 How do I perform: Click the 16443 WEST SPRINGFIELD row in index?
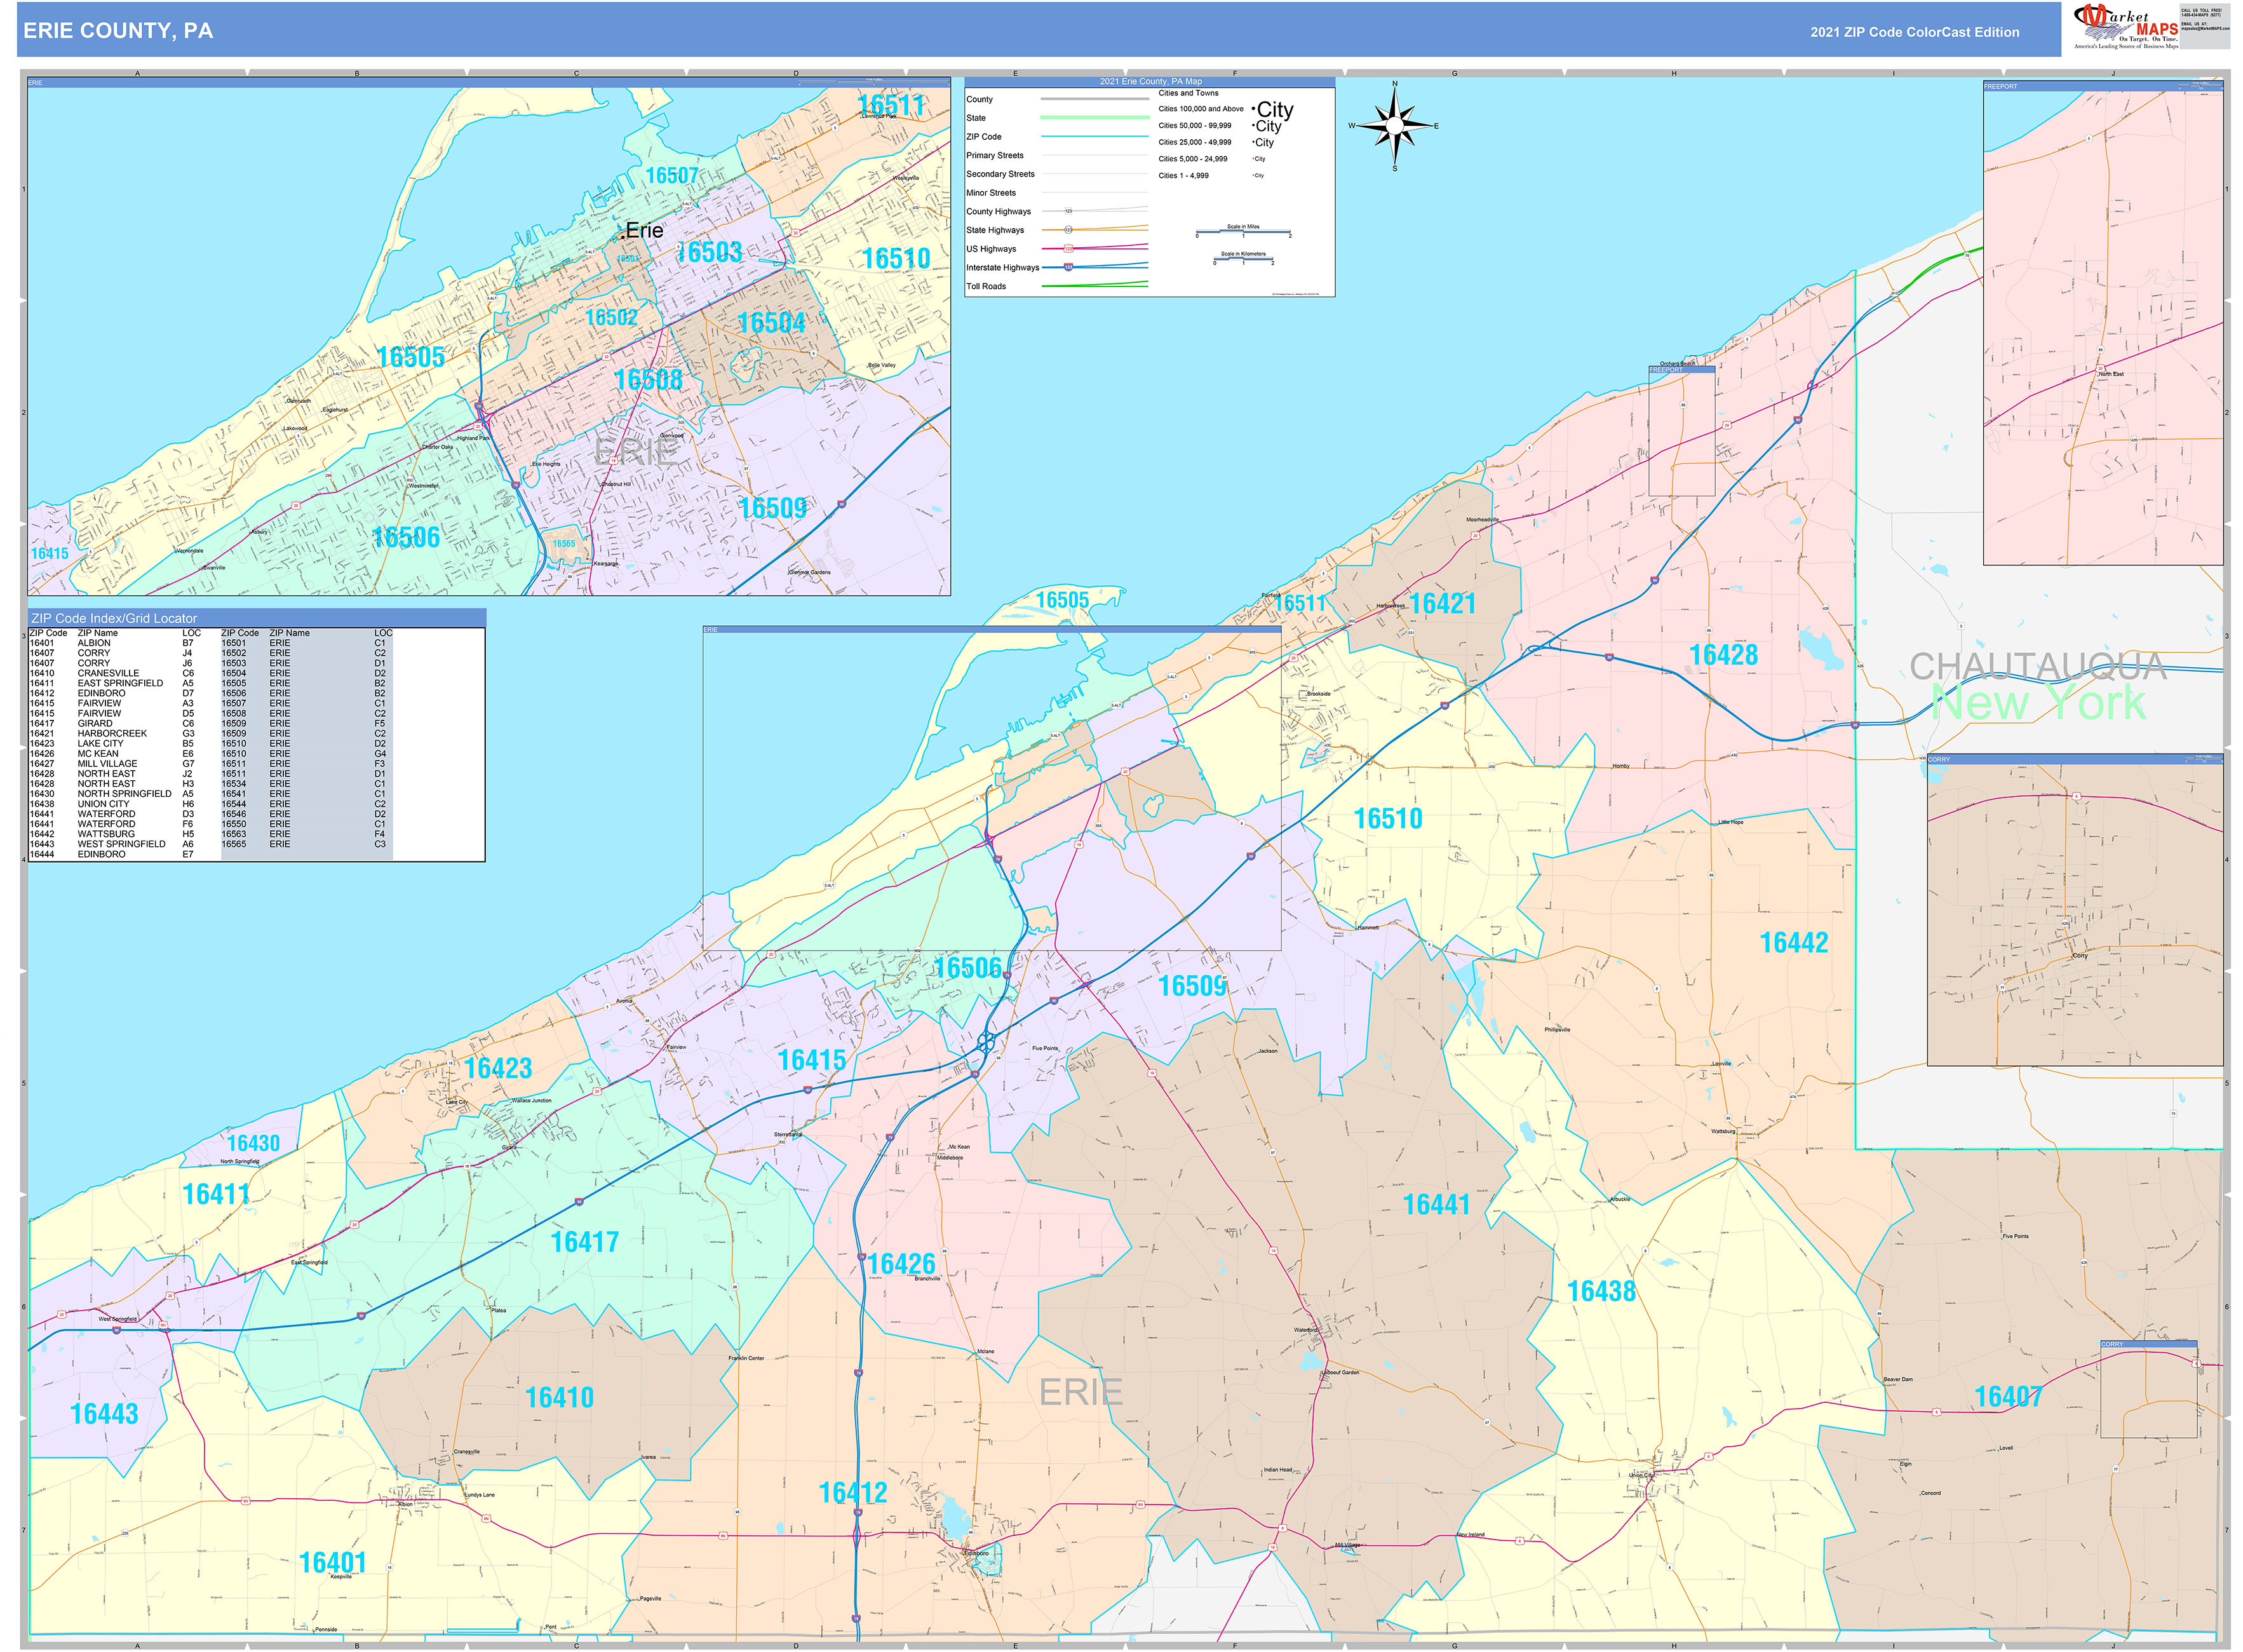tap(113, 844)
